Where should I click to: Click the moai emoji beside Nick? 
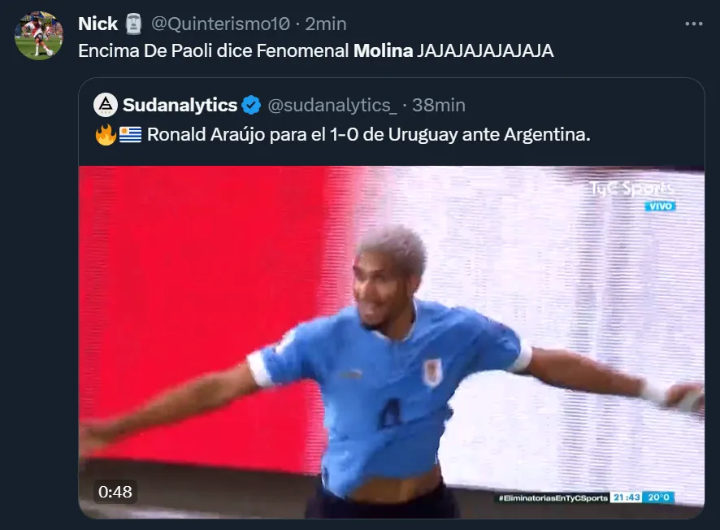pos(133,24)
